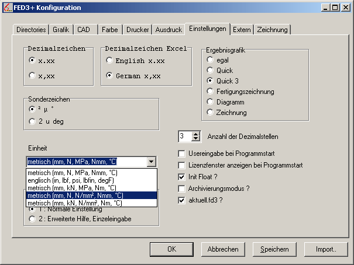The width and height of the screenshot is (354, 265).
Task: Enable Usereingabe bei Programmstart checkbox
Action: [182, 154]
